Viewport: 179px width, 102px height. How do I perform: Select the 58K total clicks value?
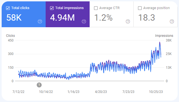tap(14, 18)
